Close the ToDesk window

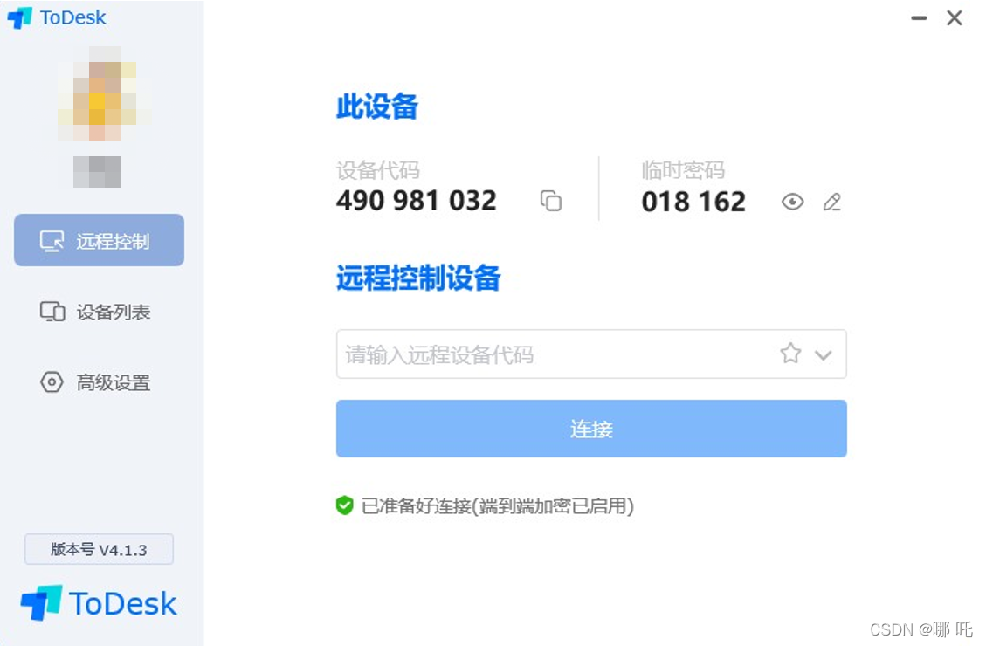click(x=955, y=18)
